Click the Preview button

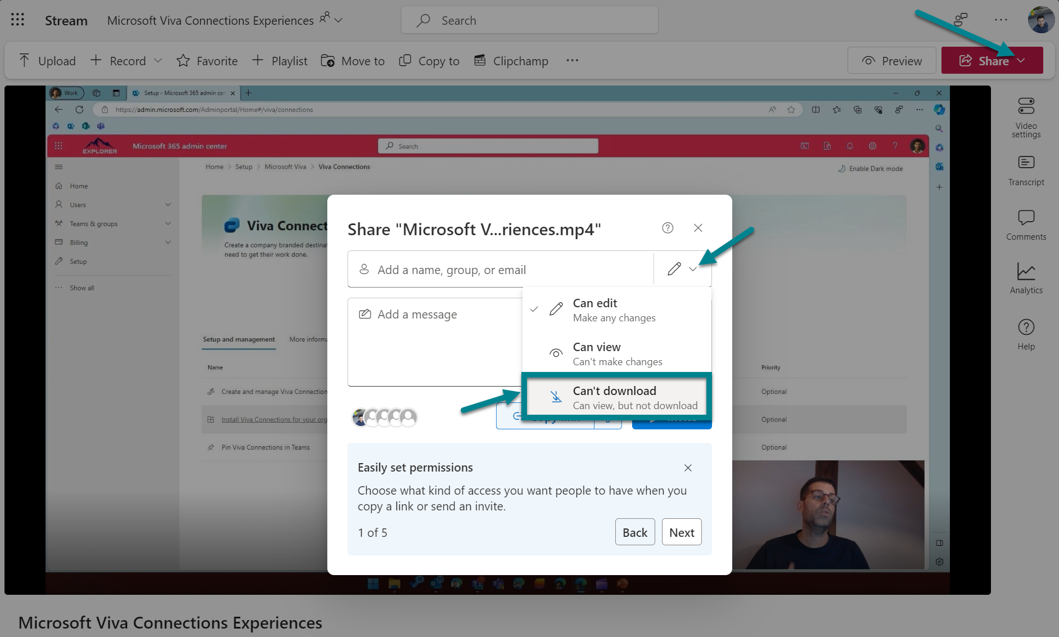tap(891, 60)
